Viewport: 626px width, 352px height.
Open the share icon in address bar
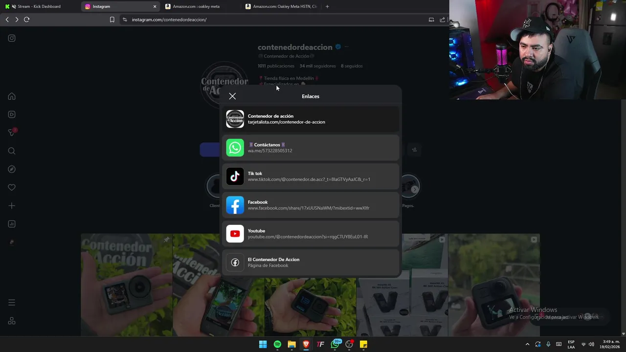pos(443,20)
